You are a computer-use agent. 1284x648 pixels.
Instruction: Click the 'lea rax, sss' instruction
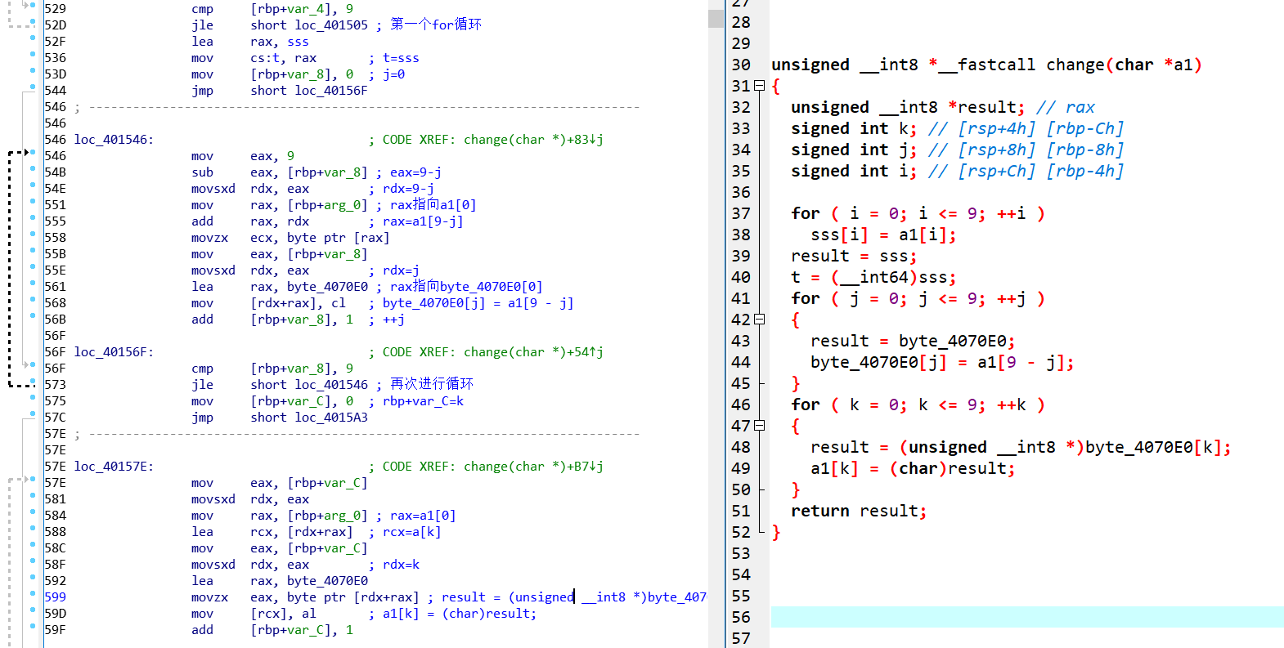pyautogui.click(x=250, y=42)
